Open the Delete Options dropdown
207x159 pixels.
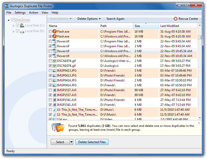[89, 19]
